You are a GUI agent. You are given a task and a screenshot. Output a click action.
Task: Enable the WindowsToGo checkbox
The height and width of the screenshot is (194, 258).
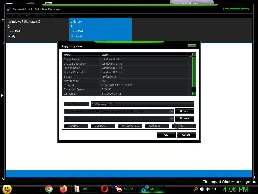[120, 126]
